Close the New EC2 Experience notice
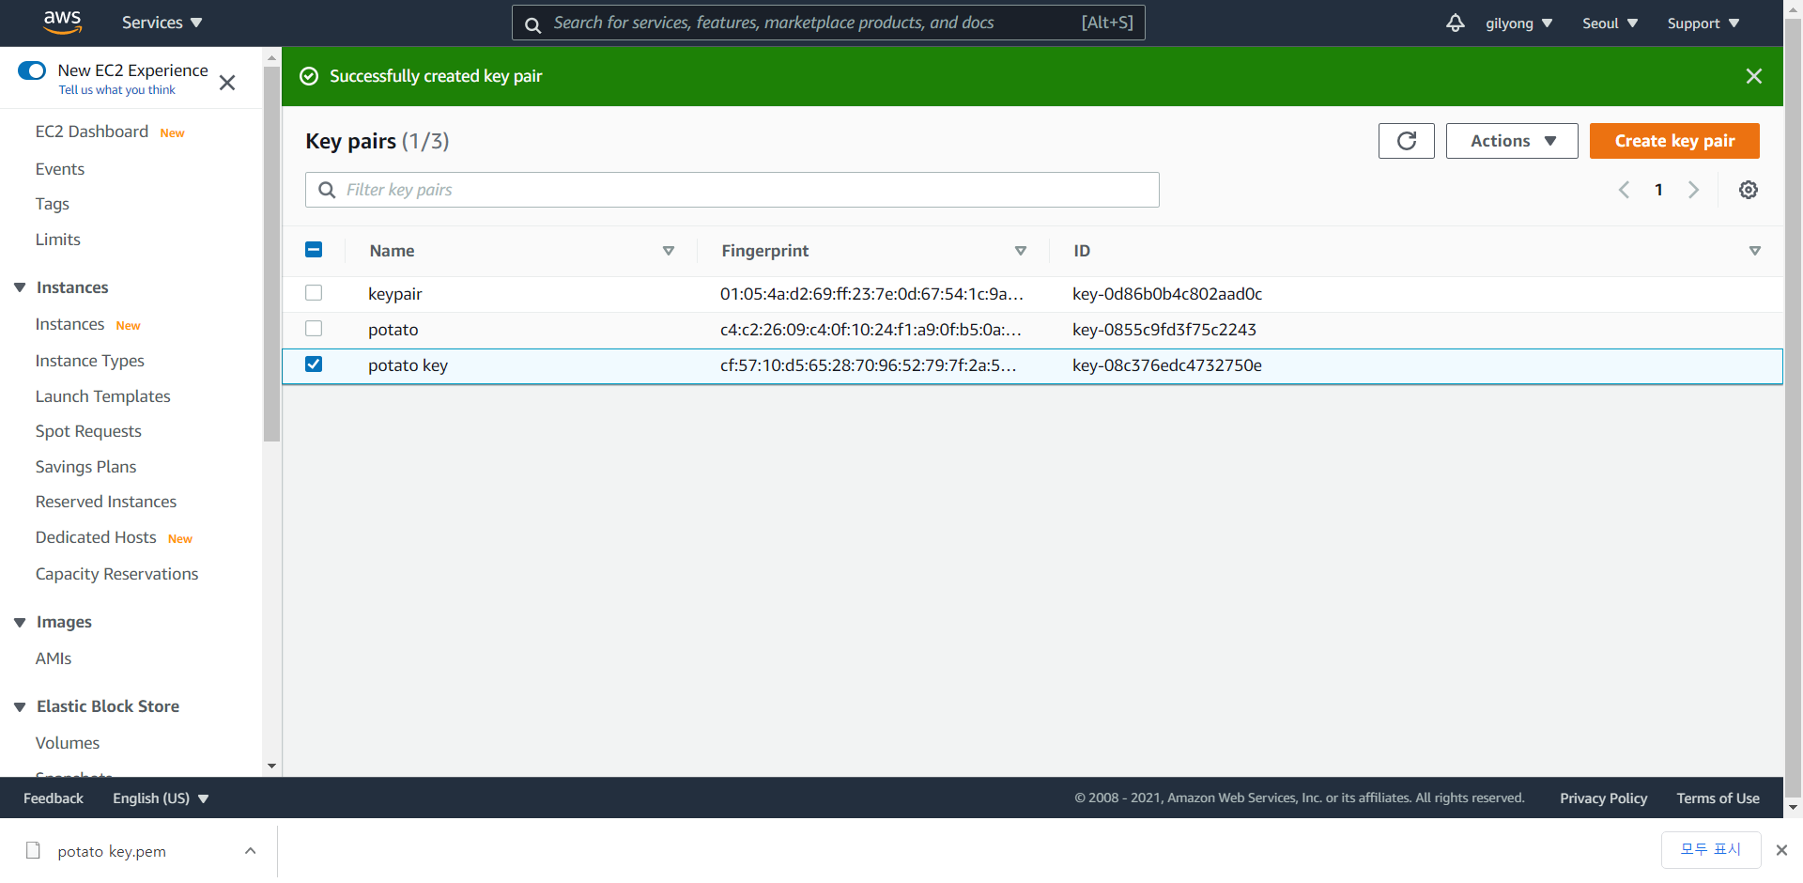Screen dimensions: 1803x883 pos(227,83)
